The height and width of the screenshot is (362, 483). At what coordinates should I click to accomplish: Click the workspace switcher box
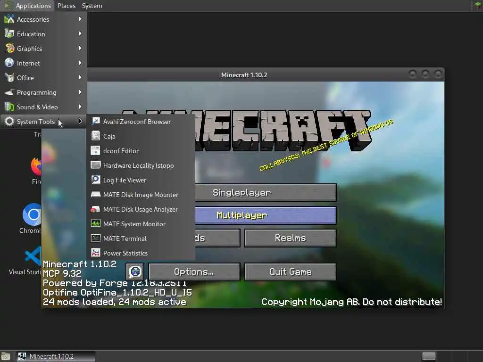429,356
